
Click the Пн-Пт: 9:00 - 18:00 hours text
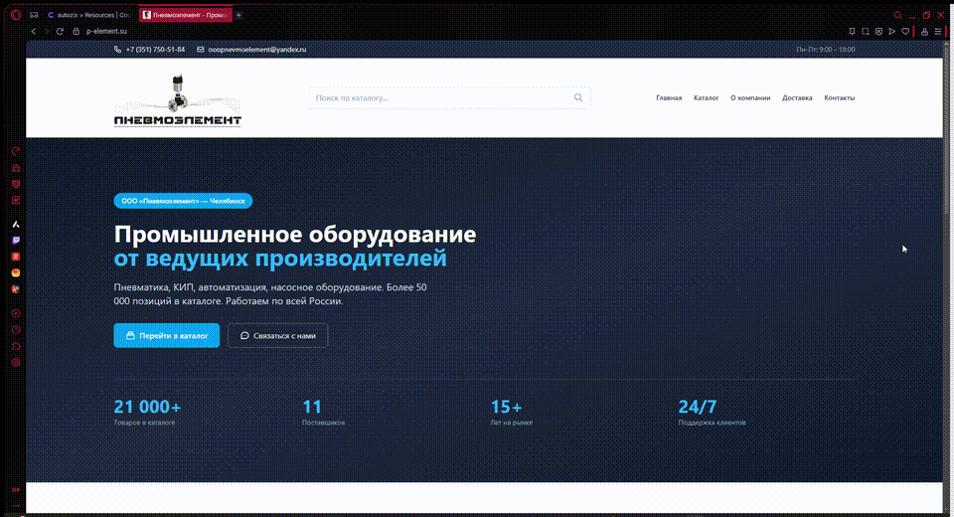coord(825,50)
